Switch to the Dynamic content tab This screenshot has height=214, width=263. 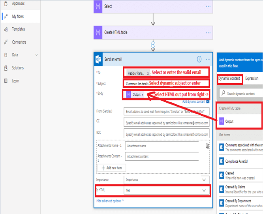point(229,79)
